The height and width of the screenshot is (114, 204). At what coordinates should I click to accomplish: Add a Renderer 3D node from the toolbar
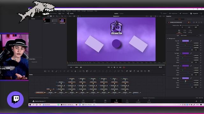click(x=149, y=71)
